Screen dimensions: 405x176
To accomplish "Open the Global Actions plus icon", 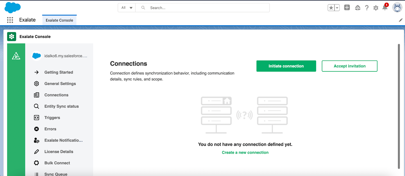I will [x=347, y=8].
